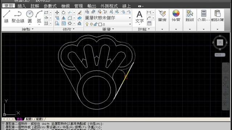Select the Erase tool
Viewport: 232px width, 130px height.
coord(80,12)
